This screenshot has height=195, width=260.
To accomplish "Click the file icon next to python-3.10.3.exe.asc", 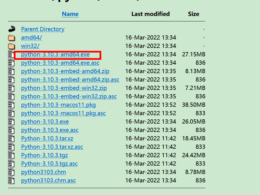I will (x=11, y=130).
